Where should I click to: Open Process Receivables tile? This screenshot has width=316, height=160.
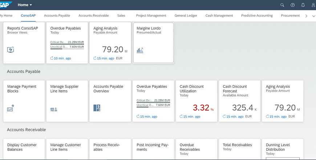tap(110, 149)
